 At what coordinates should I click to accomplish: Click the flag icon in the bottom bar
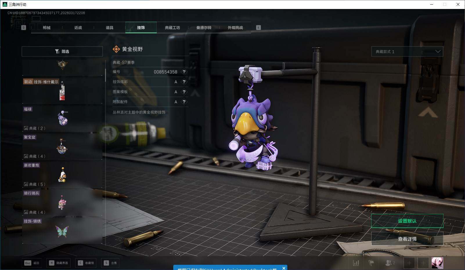371,263
